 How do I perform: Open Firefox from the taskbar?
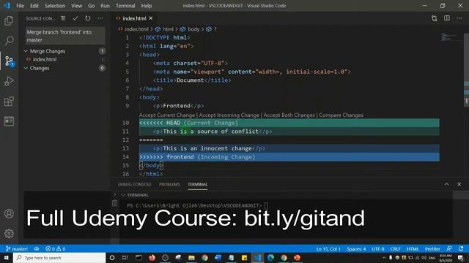pyautogui.click(x=152, y=258)
